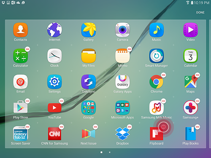The height and width of the screenshot is (158, 211).
Task: Tap the Memo app icon
Action: click(x=122, y=56)
